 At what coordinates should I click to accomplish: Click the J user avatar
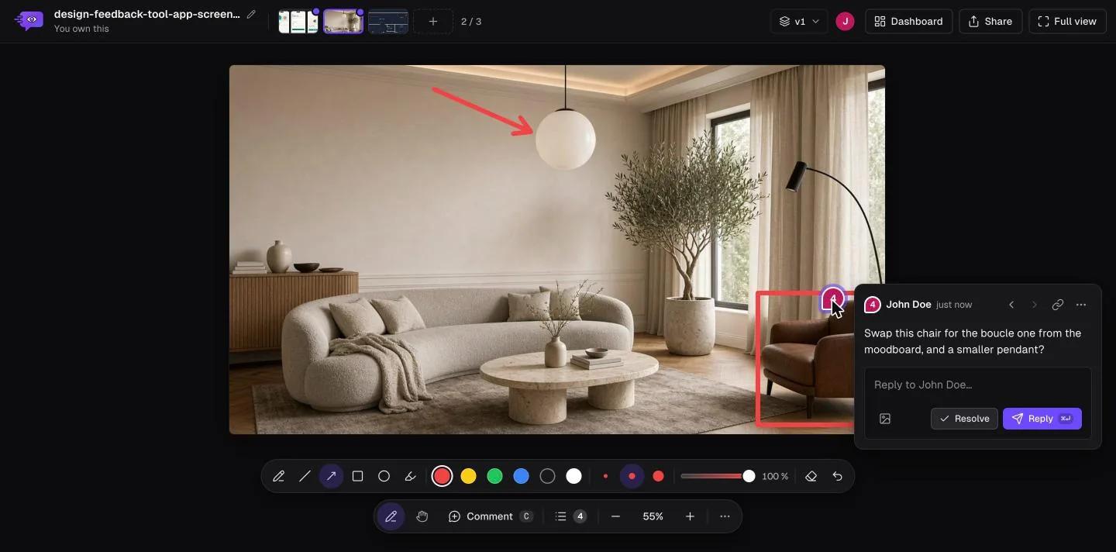845,21
